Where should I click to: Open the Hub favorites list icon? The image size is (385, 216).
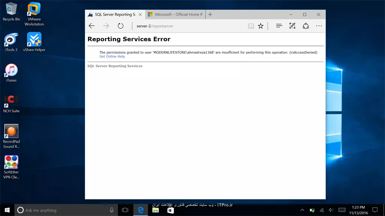(279, 26)
